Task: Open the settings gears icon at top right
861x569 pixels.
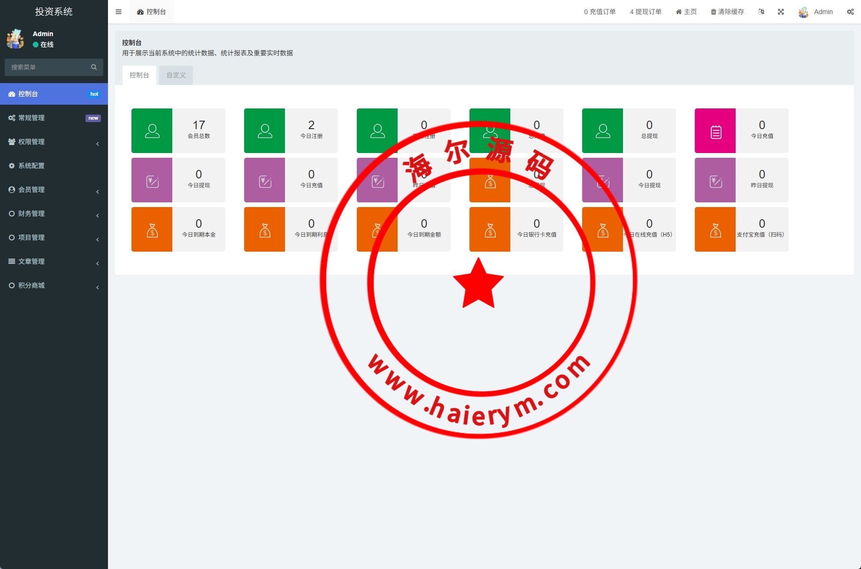Action: [850, 12]
